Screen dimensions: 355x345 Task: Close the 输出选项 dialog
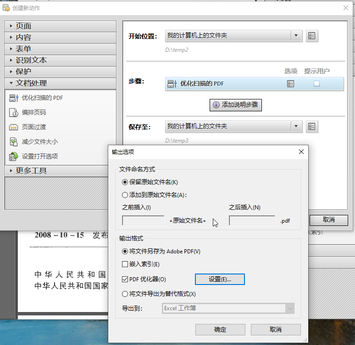[x=301, y=152]
